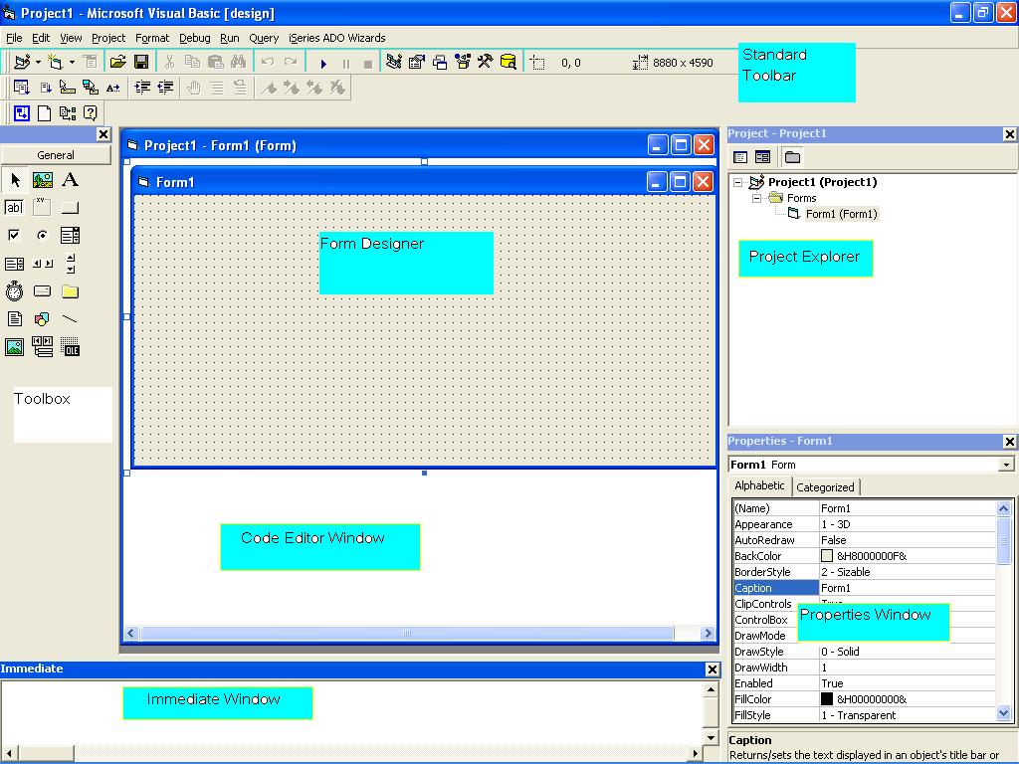The height and width of the screenshot is (764, 1019).
Task: Select the BorderStyle property row
Action: coord(864,572)
